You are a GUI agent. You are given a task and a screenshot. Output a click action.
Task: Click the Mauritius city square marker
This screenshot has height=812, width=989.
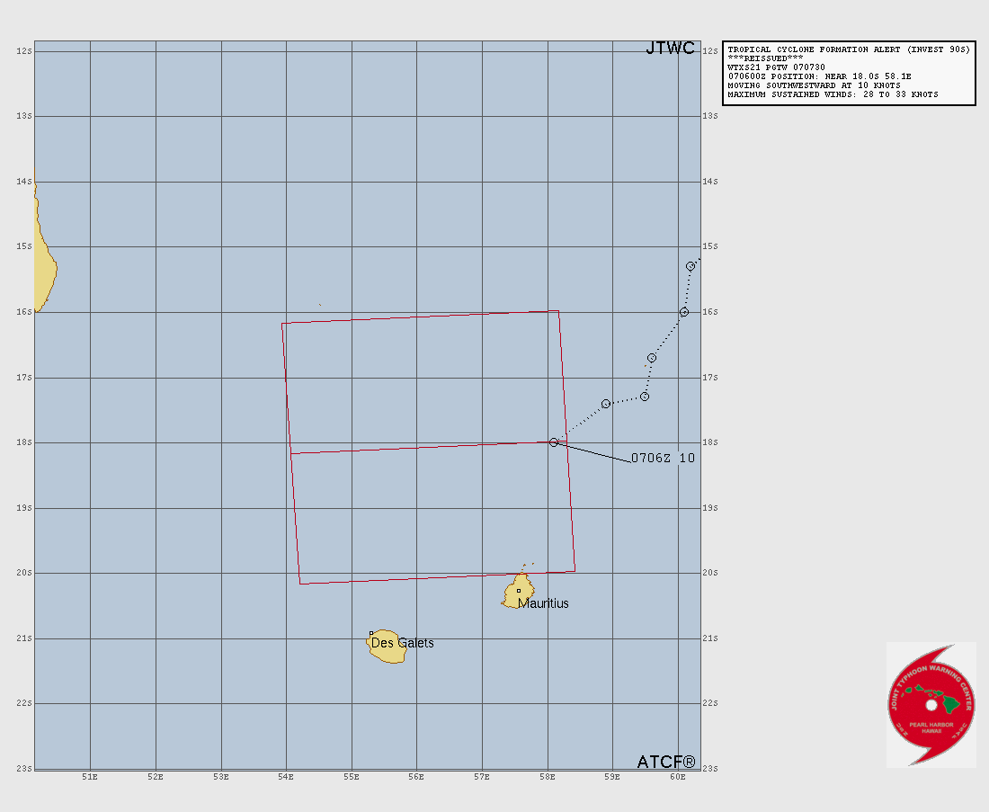click(519, 591)
